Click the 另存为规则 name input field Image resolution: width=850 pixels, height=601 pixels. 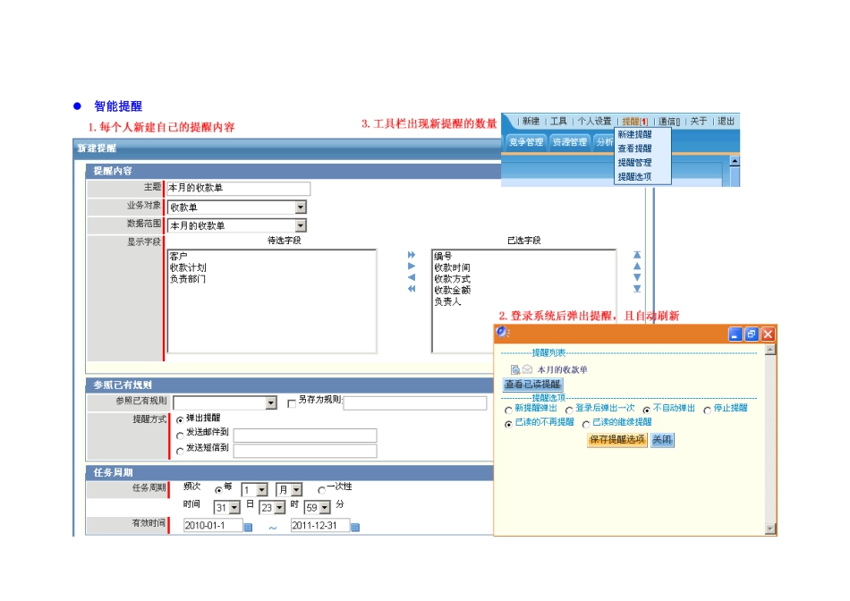[415, 402]
